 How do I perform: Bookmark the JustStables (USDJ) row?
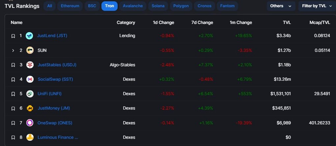click(13, 65)
